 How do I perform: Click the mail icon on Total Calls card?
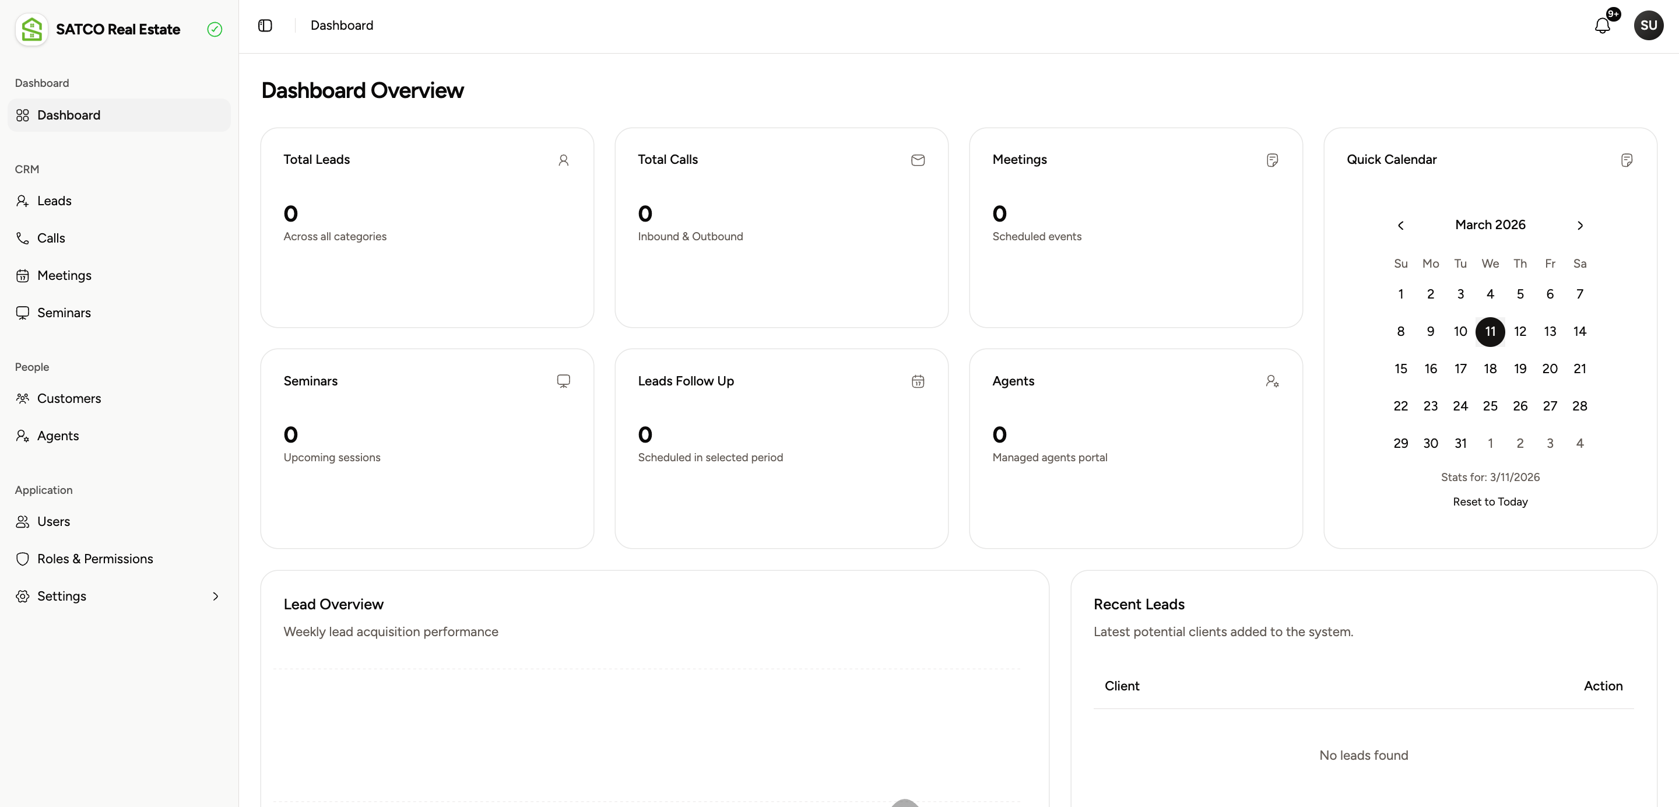[918, 160]
